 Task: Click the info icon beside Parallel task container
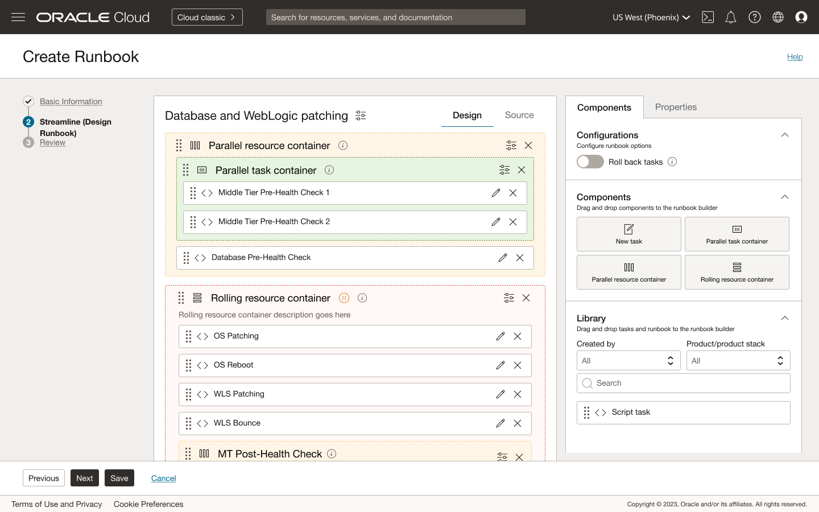coord(329,170)
